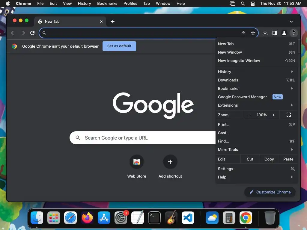Choose New Incognito Window
Image resolution: width=307 pixels, height=230 pixels.
257,60
